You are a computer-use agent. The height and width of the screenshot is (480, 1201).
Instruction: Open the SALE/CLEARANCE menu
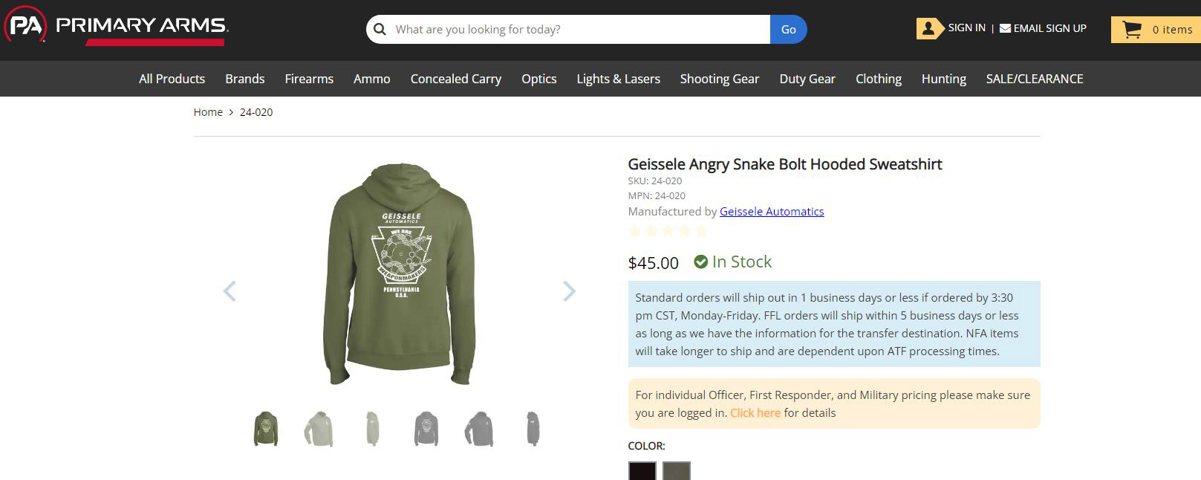point(1034,79)
